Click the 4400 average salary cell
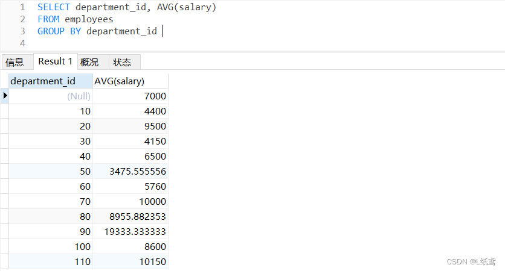The image size is (505, 271). 130,111
